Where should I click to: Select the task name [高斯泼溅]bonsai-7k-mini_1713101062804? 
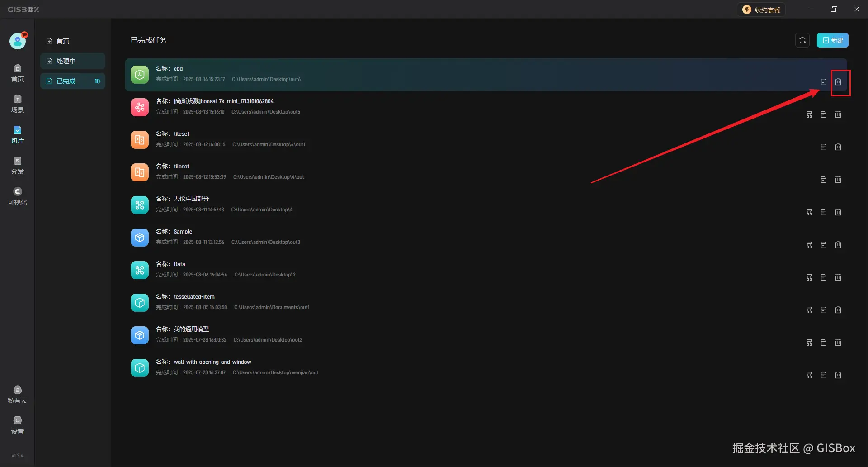point(223,101)
